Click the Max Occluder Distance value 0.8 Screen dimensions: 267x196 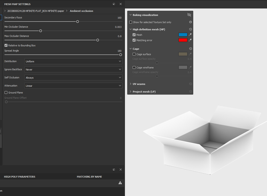[120, 36]
